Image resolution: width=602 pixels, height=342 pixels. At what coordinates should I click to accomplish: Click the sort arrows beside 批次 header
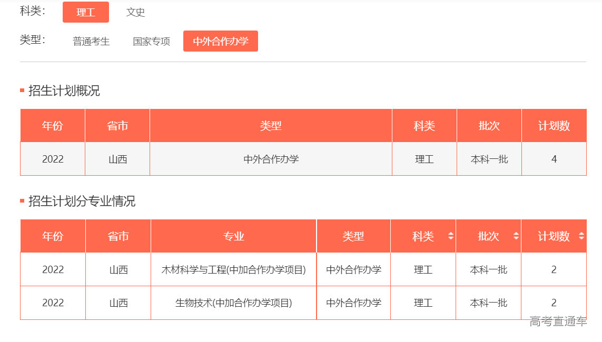pos(516,236)
